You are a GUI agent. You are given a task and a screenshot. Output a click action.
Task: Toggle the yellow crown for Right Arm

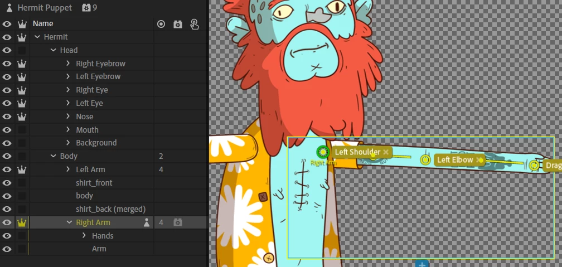pyautogui.click(x=22, y=222)
